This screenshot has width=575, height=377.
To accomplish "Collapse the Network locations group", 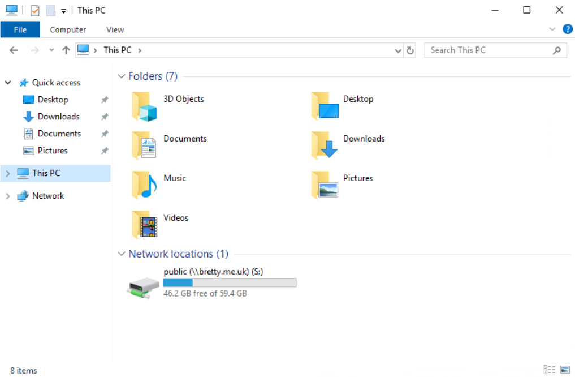I will [121, 254].
